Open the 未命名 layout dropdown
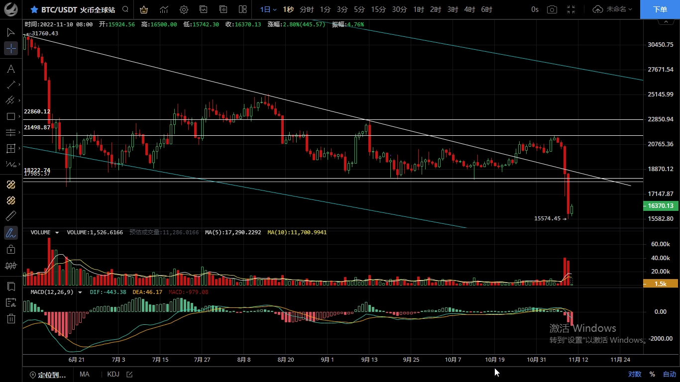680x382 pixels. (x=613, y=9)
